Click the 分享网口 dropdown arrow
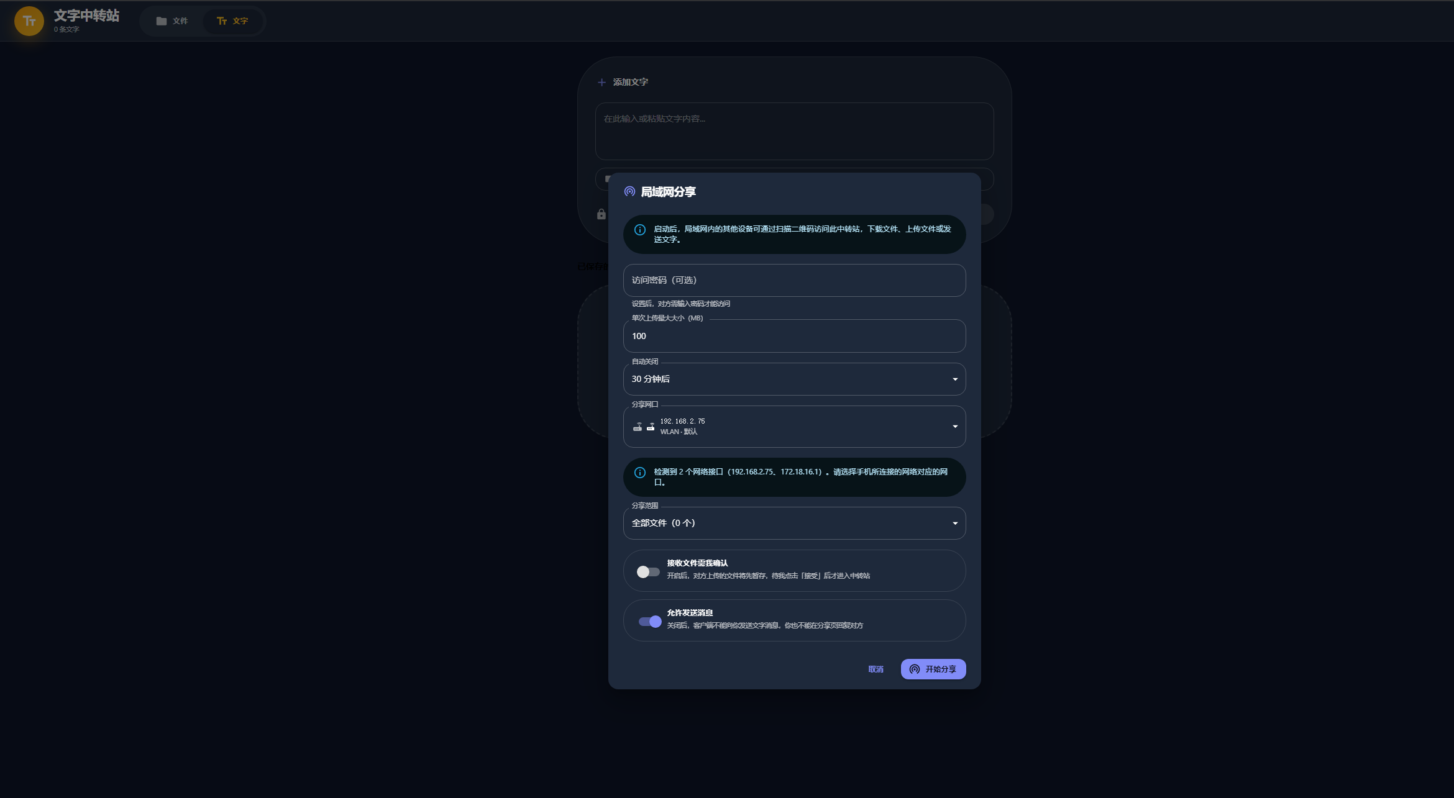Screen dimensions: 1454x798 coord(955,427)
